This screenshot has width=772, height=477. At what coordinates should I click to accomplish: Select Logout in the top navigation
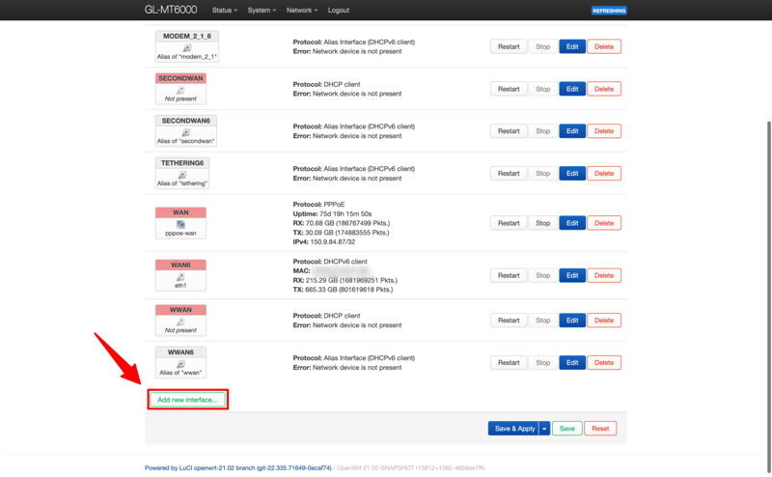338,11
